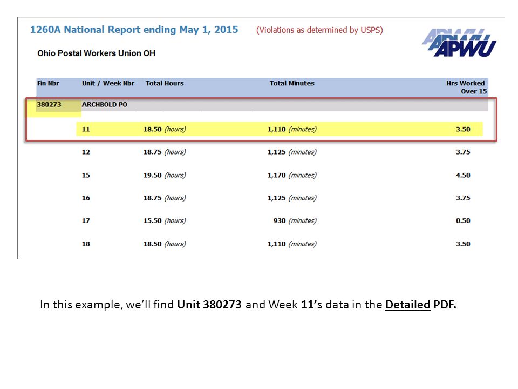Click week number 12
Viewport: 518px width, 389px height.
coord(86,152)
